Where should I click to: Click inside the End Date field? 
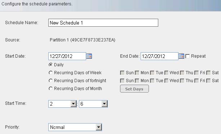tap(159, 56)
